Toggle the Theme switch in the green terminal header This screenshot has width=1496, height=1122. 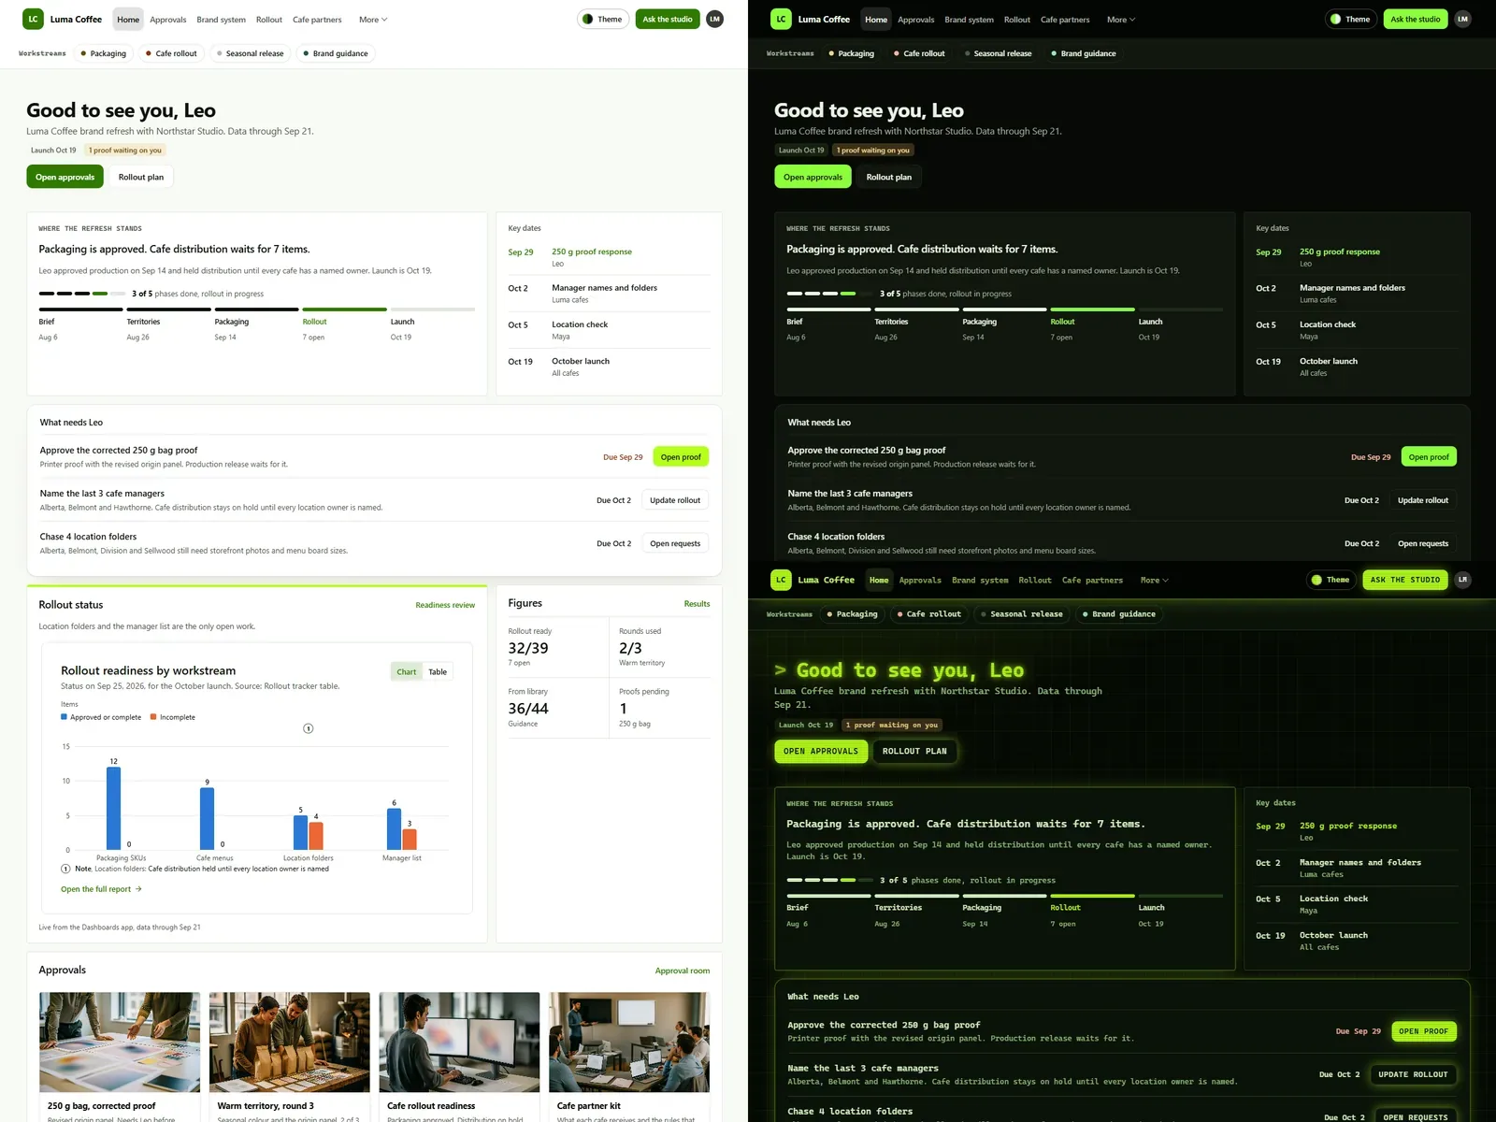[x=1331, y=580]
